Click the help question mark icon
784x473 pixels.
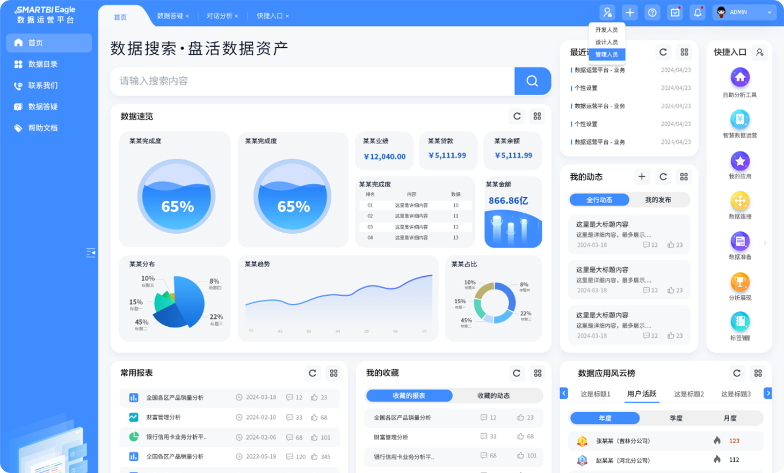pyautogui.click(x=652, y=12)
